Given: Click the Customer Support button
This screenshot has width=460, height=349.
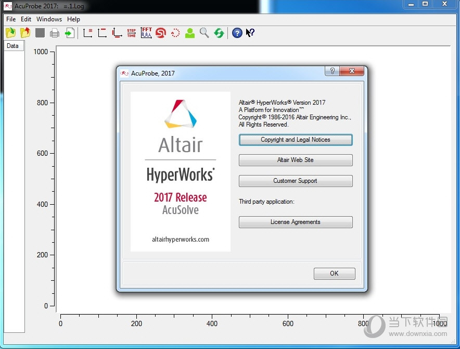Looking at the screenshot, I should (296, 181).
